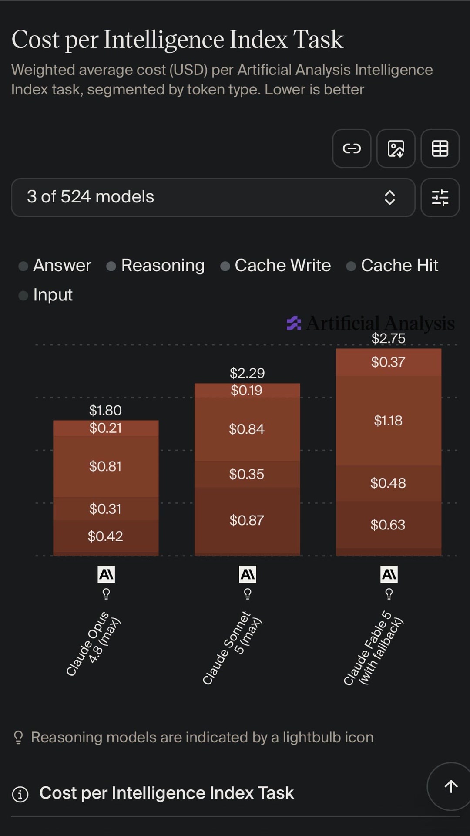Toggle the Cache Hit legend series

pos(392,266)
